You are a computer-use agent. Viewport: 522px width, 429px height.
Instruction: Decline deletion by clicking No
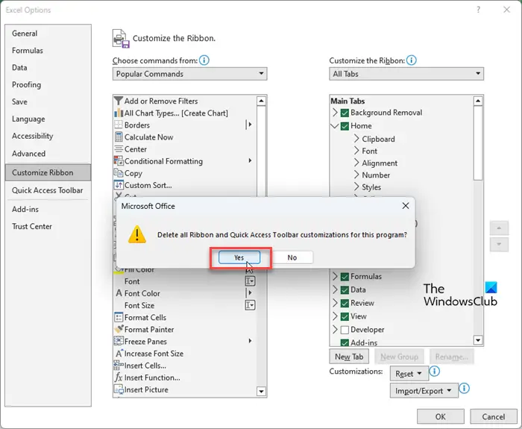click(x=292, y=257)
